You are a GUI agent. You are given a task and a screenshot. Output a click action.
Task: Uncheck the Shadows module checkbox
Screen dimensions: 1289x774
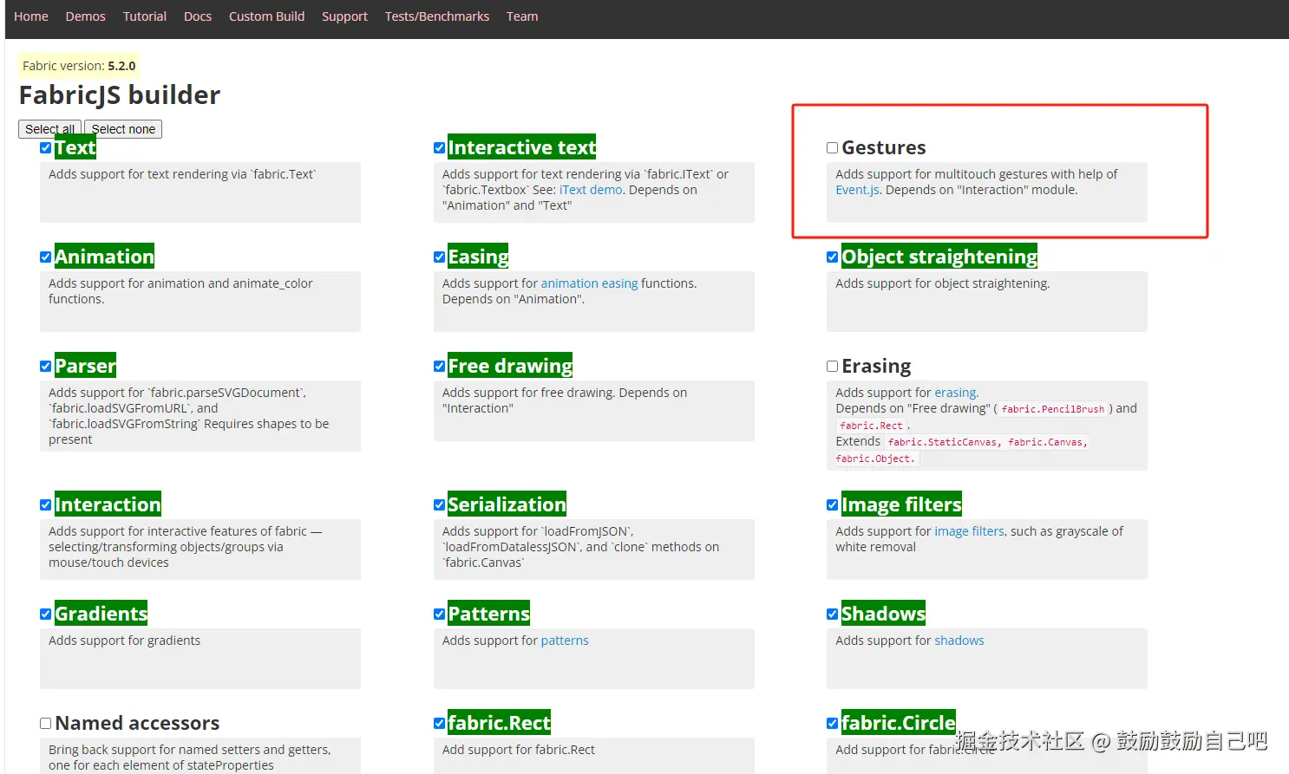pyautogui.click(x=832, y=615)
